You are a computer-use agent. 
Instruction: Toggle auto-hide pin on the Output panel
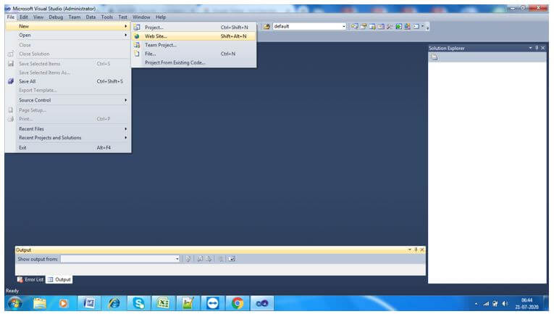pos(416,249)
